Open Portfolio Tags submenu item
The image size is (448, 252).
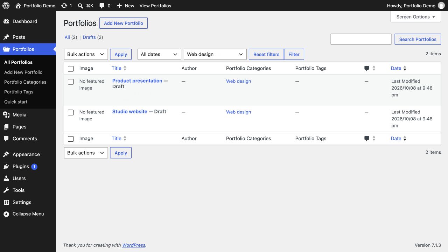click(19, 92)
